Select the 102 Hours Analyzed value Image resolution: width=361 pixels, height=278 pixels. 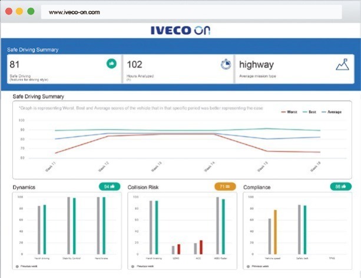[x=134, y=64]
